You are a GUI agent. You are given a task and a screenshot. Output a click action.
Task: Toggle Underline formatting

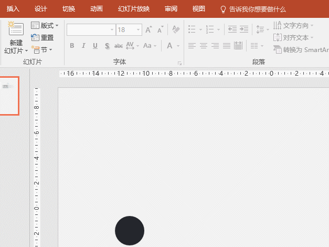95,46
